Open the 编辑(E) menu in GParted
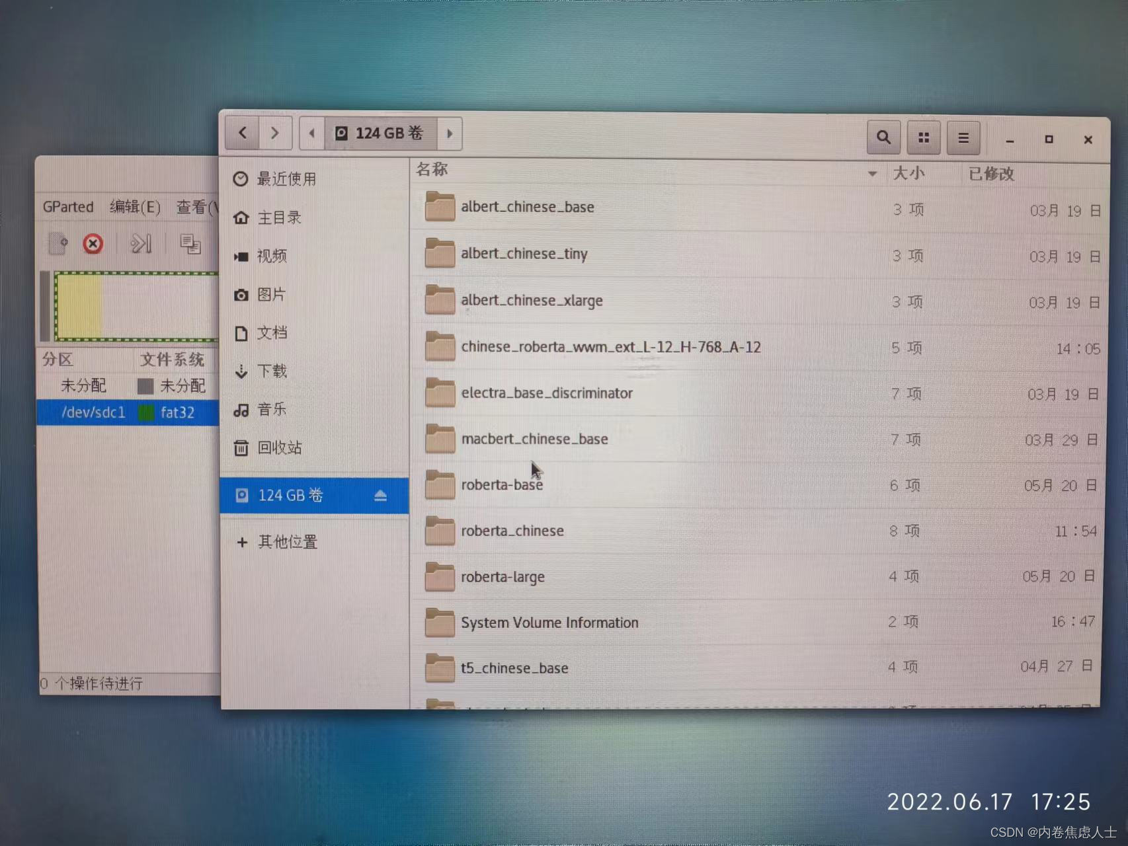Image resolution: width=1128 pixels, height=846 pixels. click(x=134, y=206)
